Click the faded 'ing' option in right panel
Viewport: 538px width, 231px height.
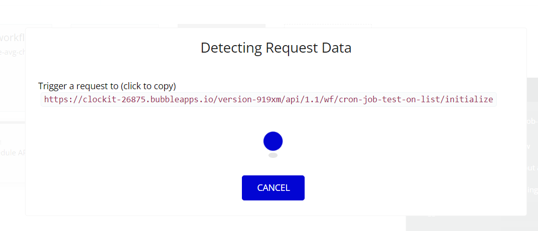tap(532, 189)
